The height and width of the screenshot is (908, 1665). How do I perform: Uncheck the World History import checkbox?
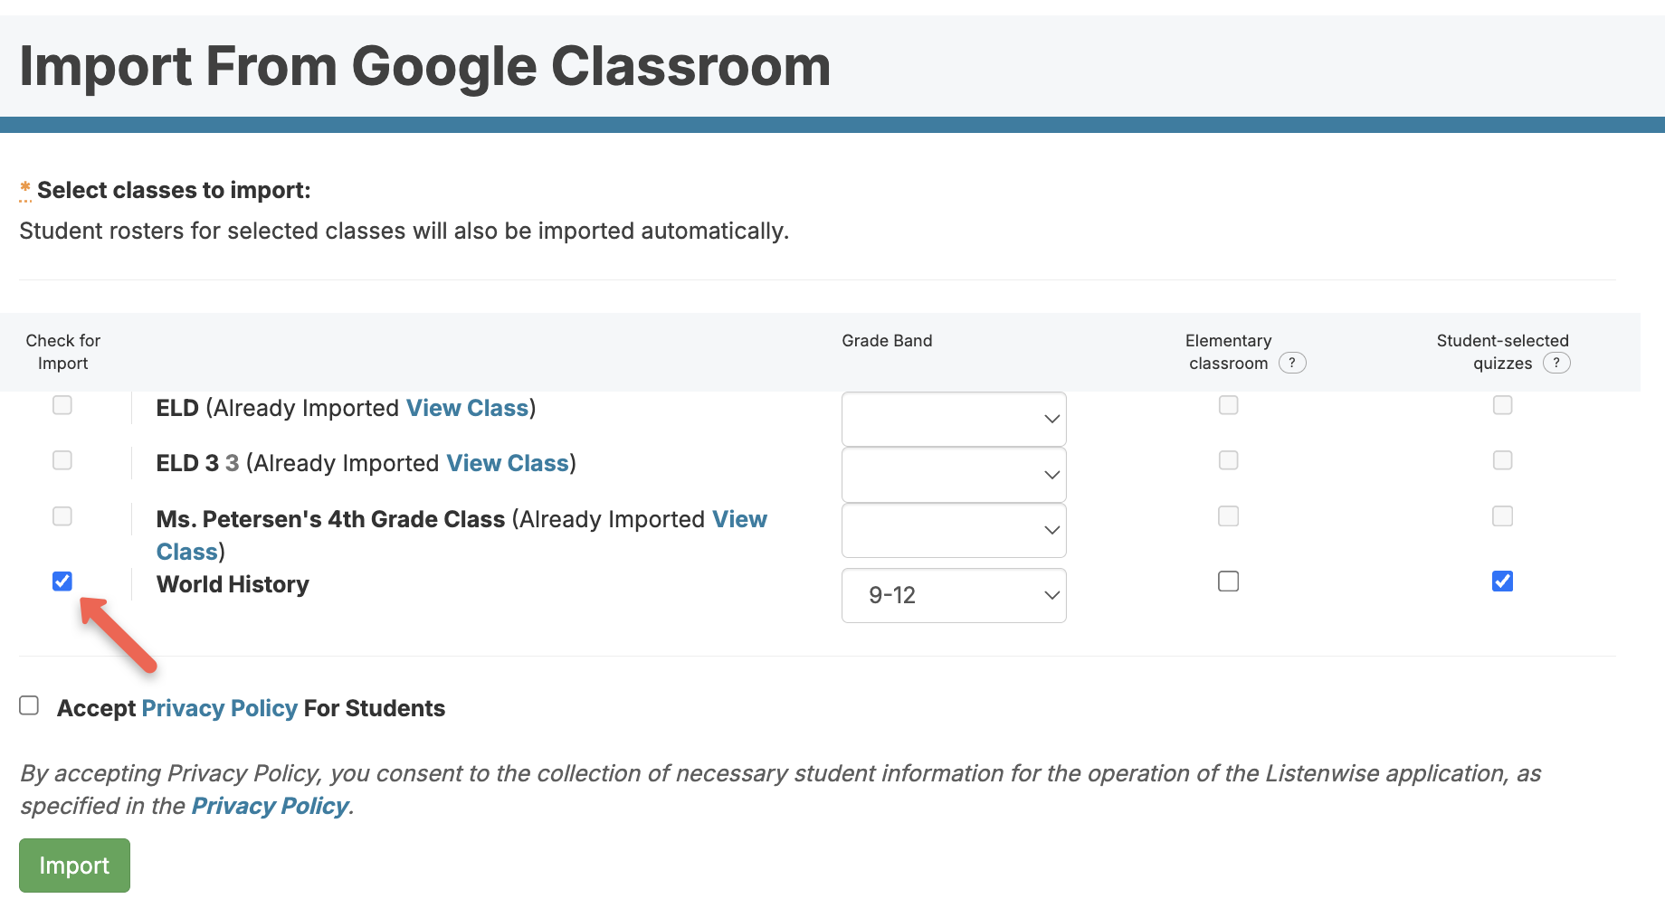coord(62,581)
